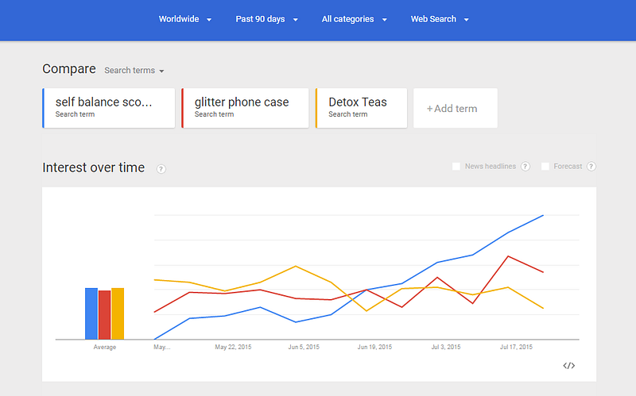Enable the News headlines checkbox
Image resolution: width=636 pixels, height=396 pixels.
point(456,167)
